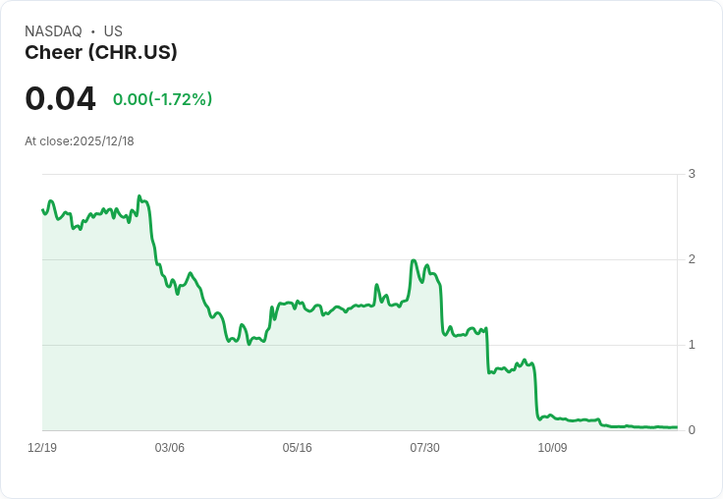Viewport: 723px width, 499px height.
Task: Click the 07/30 date on the x-axis
Action: pyautogui.click(x=424, y=448)
